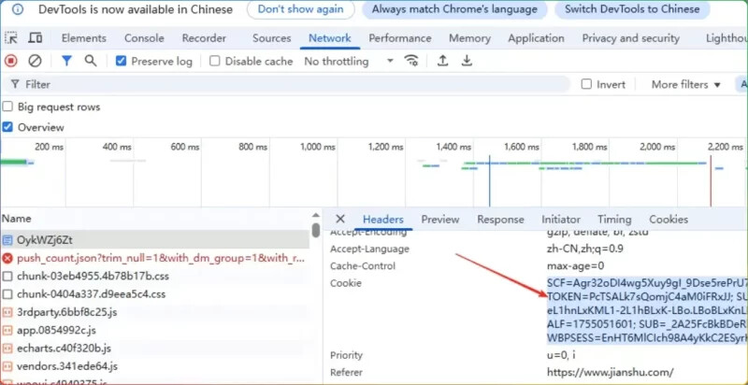
Task: Stop recording network log
Action: (x=11, y=61)
